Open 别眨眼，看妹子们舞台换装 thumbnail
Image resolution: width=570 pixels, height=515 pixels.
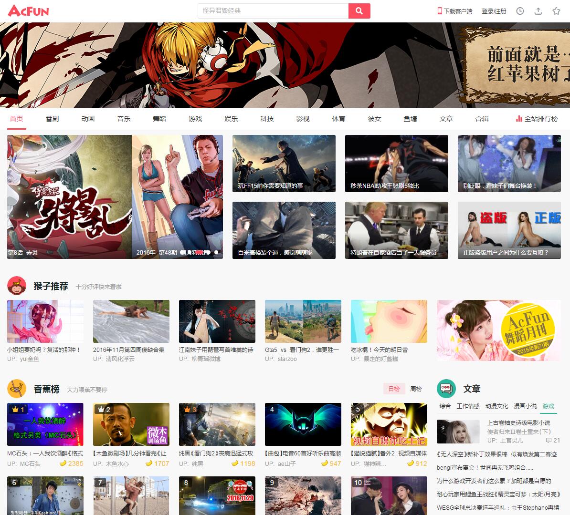(509, 164)
